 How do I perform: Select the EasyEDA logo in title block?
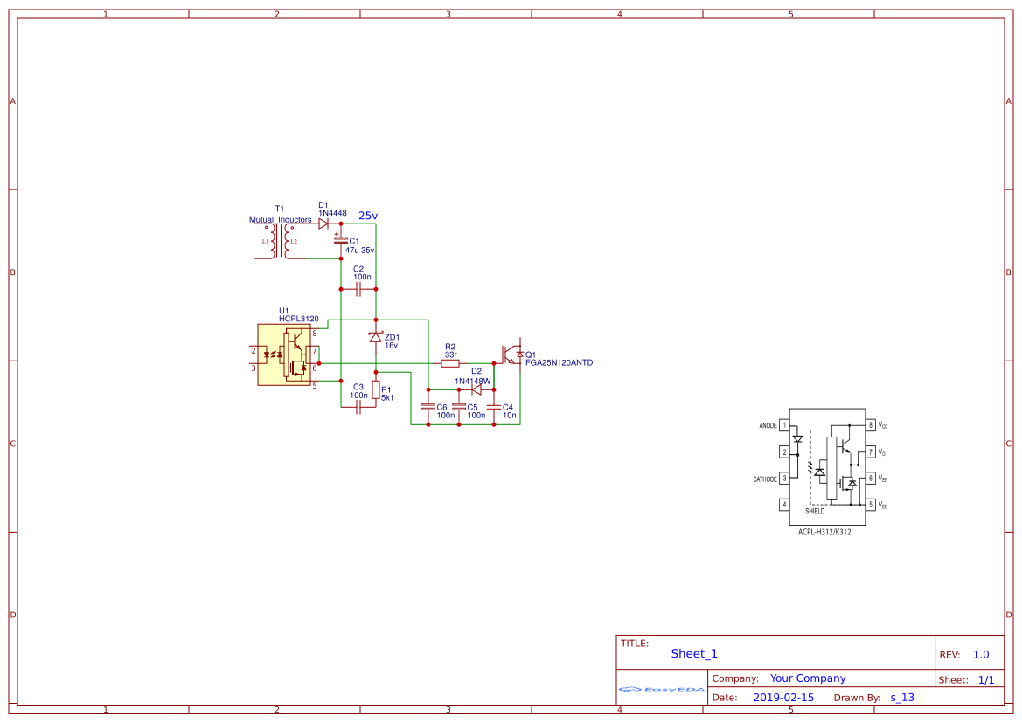pos(661,691)
